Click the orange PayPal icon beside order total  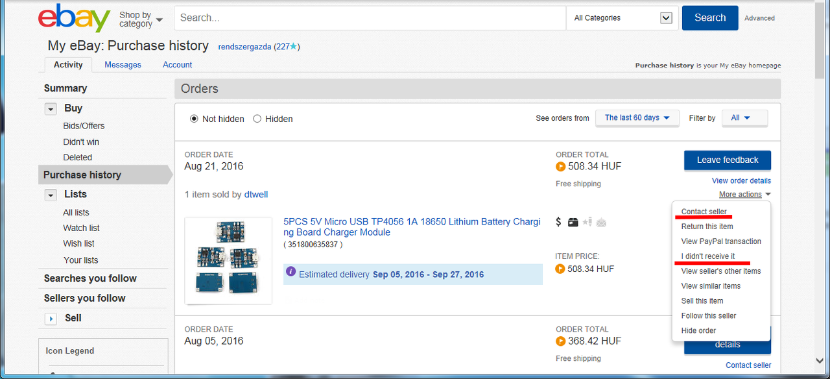(561, 167)
